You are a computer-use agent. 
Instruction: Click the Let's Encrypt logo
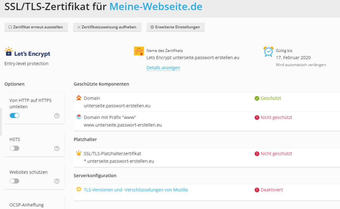(x=27, y=52)
